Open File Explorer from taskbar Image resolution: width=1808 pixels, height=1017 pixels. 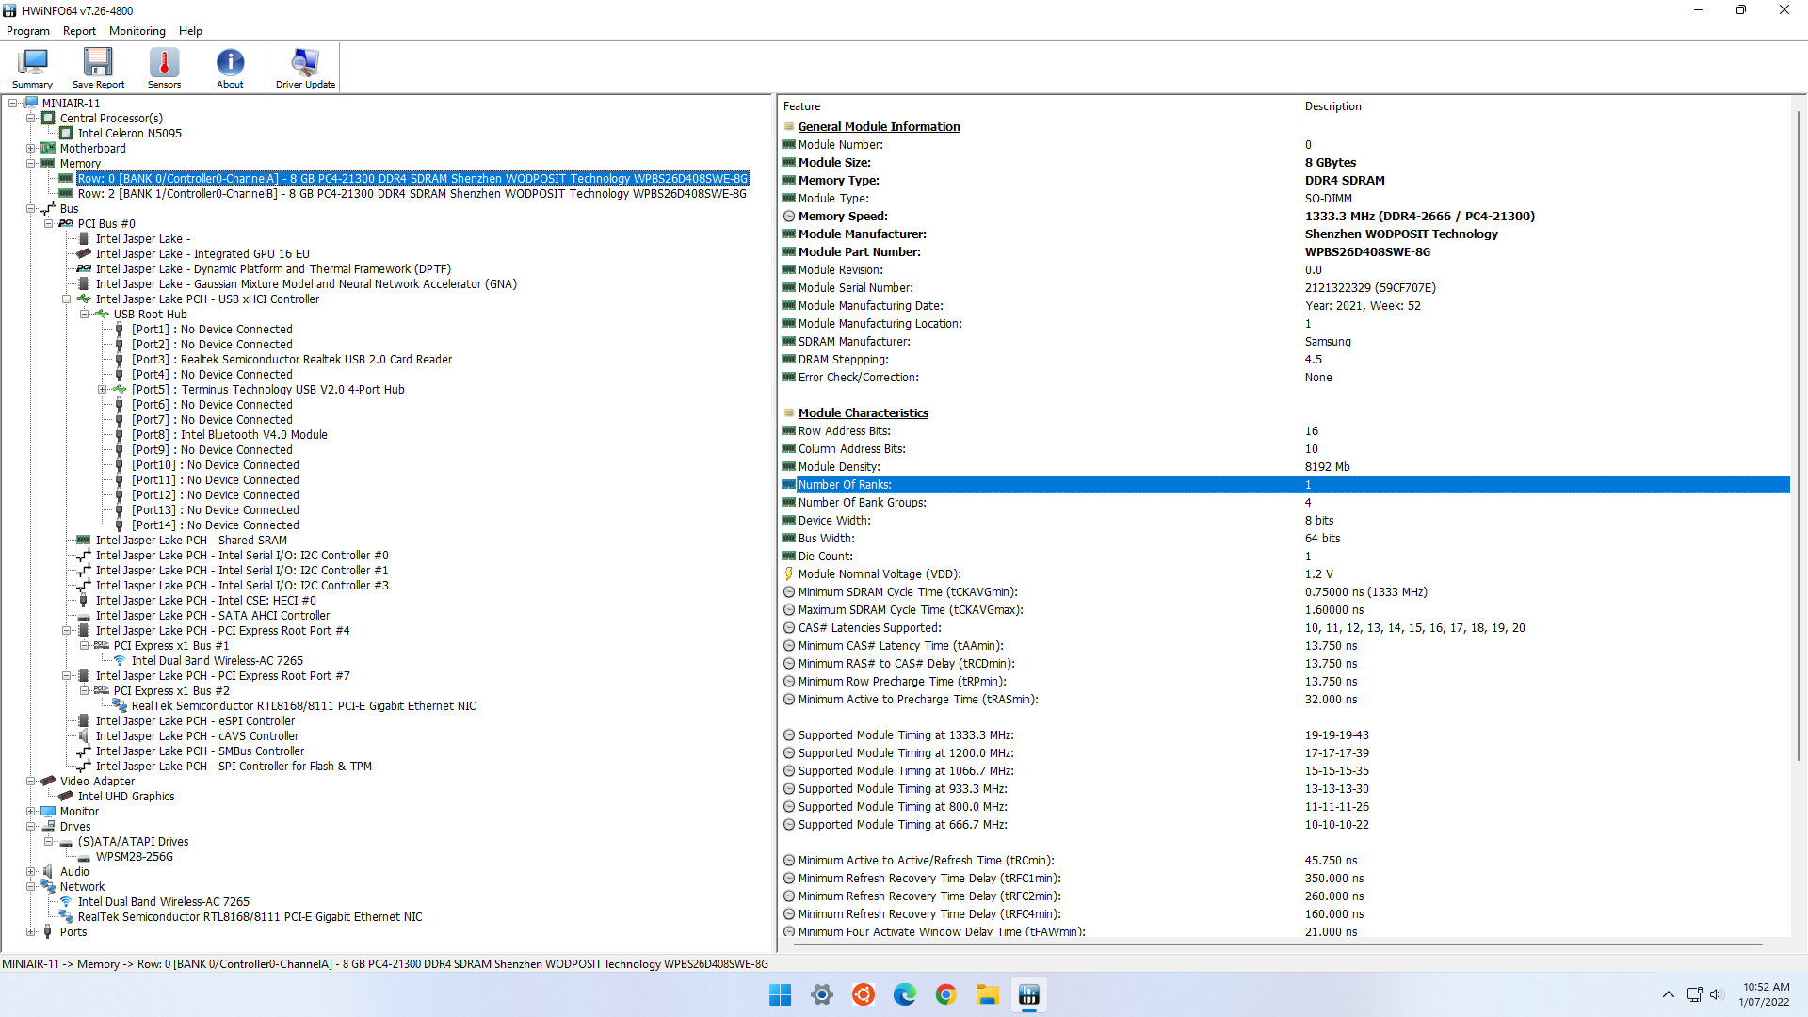987,995
